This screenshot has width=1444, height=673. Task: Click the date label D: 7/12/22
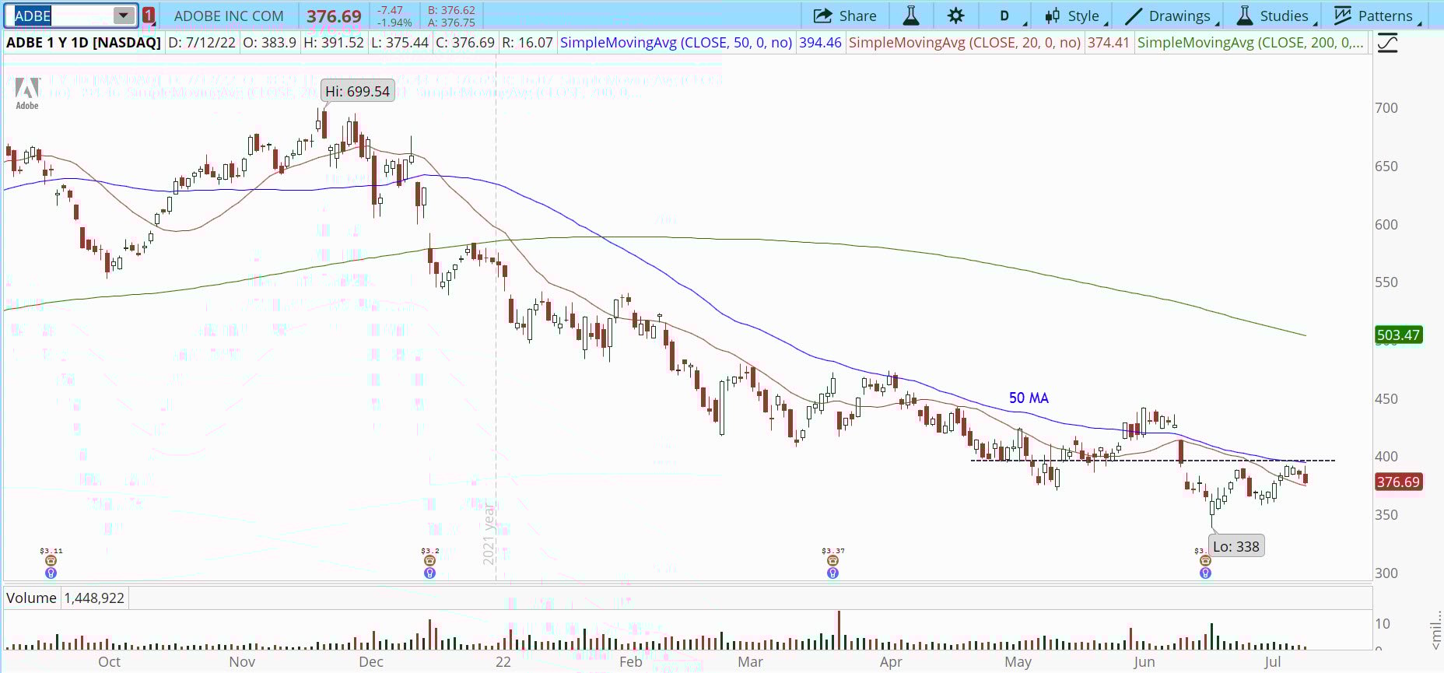tap(202, 43)
